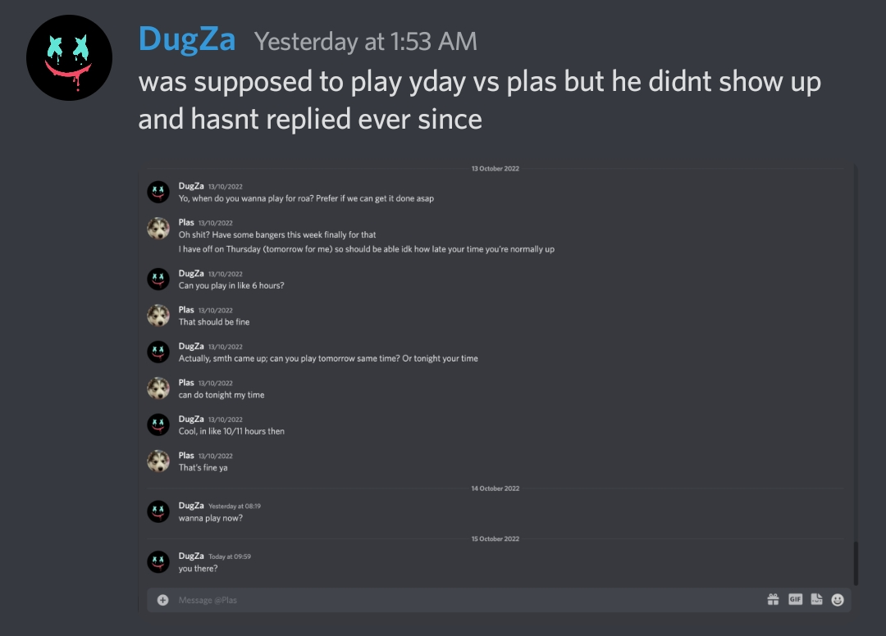This screenshot has width=886, height=636.
Task: Open the sticker picker icon
Action: click(x=816, y=599)
